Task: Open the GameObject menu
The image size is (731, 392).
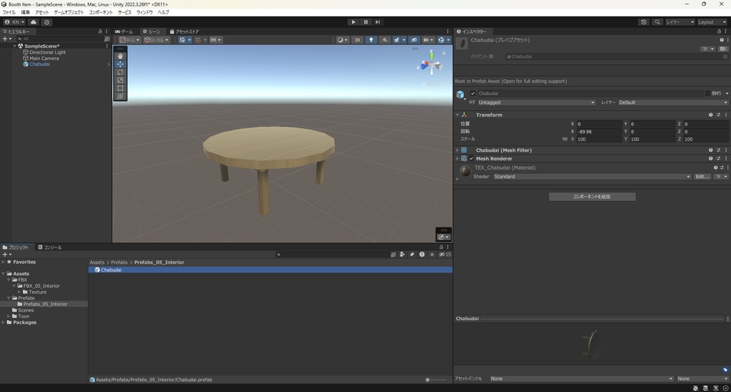Action: pos(69,12)
